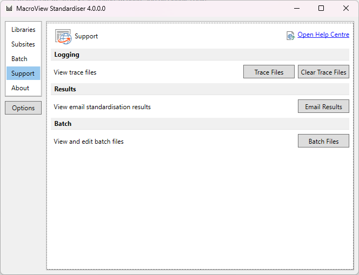The height and width of the screenshot is (275, 359).
Task: Open Trace Files button
Action: click(x=269, y=72)
